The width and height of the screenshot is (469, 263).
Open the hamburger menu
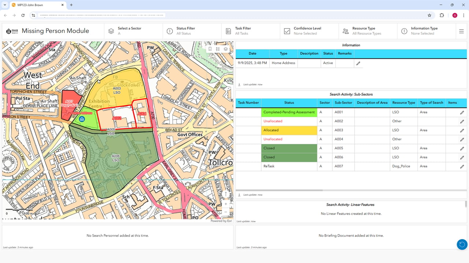(461, 31)
